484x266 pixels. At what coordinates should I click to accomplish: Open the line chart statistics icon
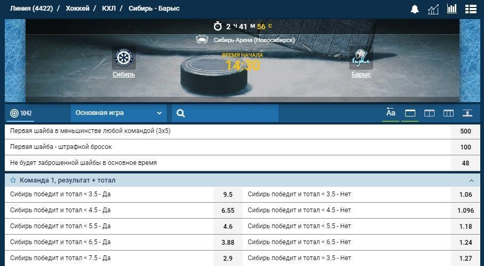433,9
